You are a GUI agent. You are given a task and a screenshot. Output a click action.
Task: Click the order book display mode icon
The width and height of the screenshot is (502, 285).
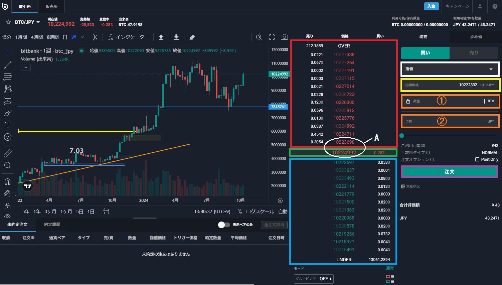[390, 279]
